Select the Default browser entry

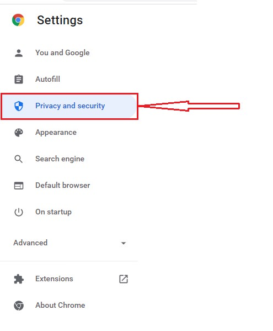62,185
